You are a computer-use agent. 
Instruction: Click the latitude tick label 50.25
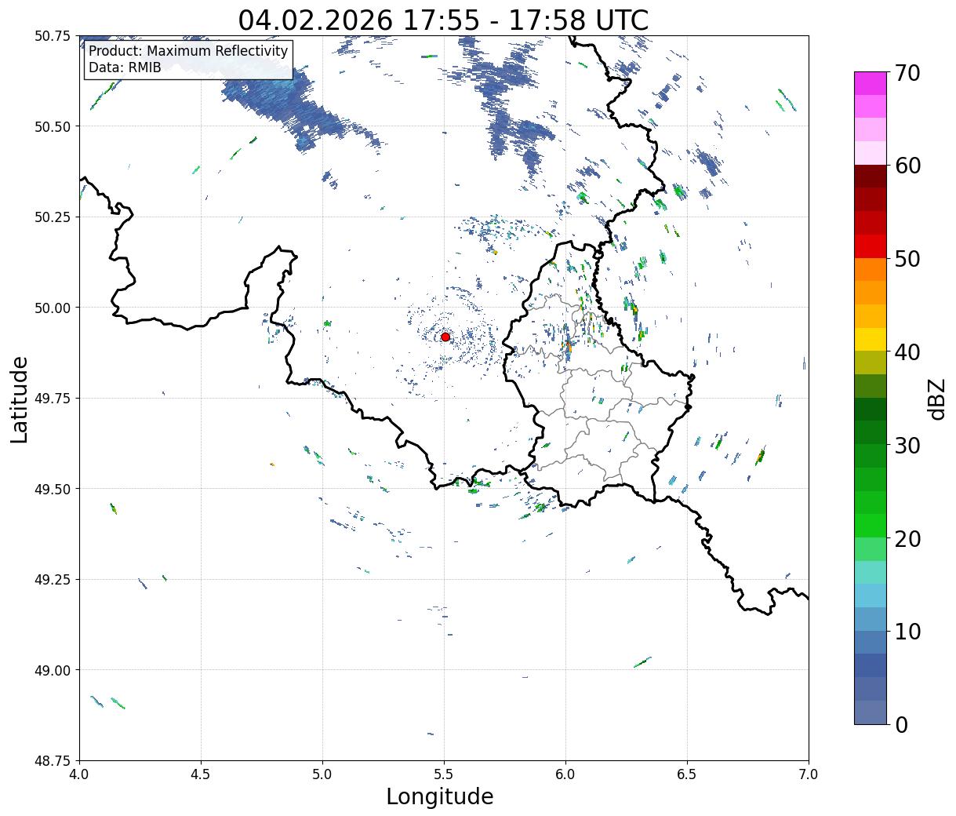pyautogui.click(x=53, y=217)
